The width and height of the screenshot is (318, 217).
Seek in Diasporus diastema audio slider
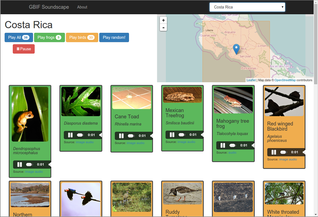[80, 135]
